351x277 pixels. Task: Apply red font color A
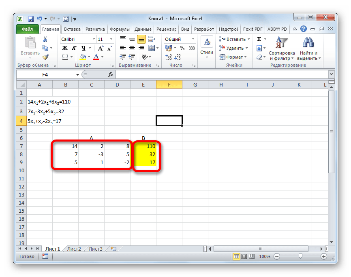(x=96, y=57)
